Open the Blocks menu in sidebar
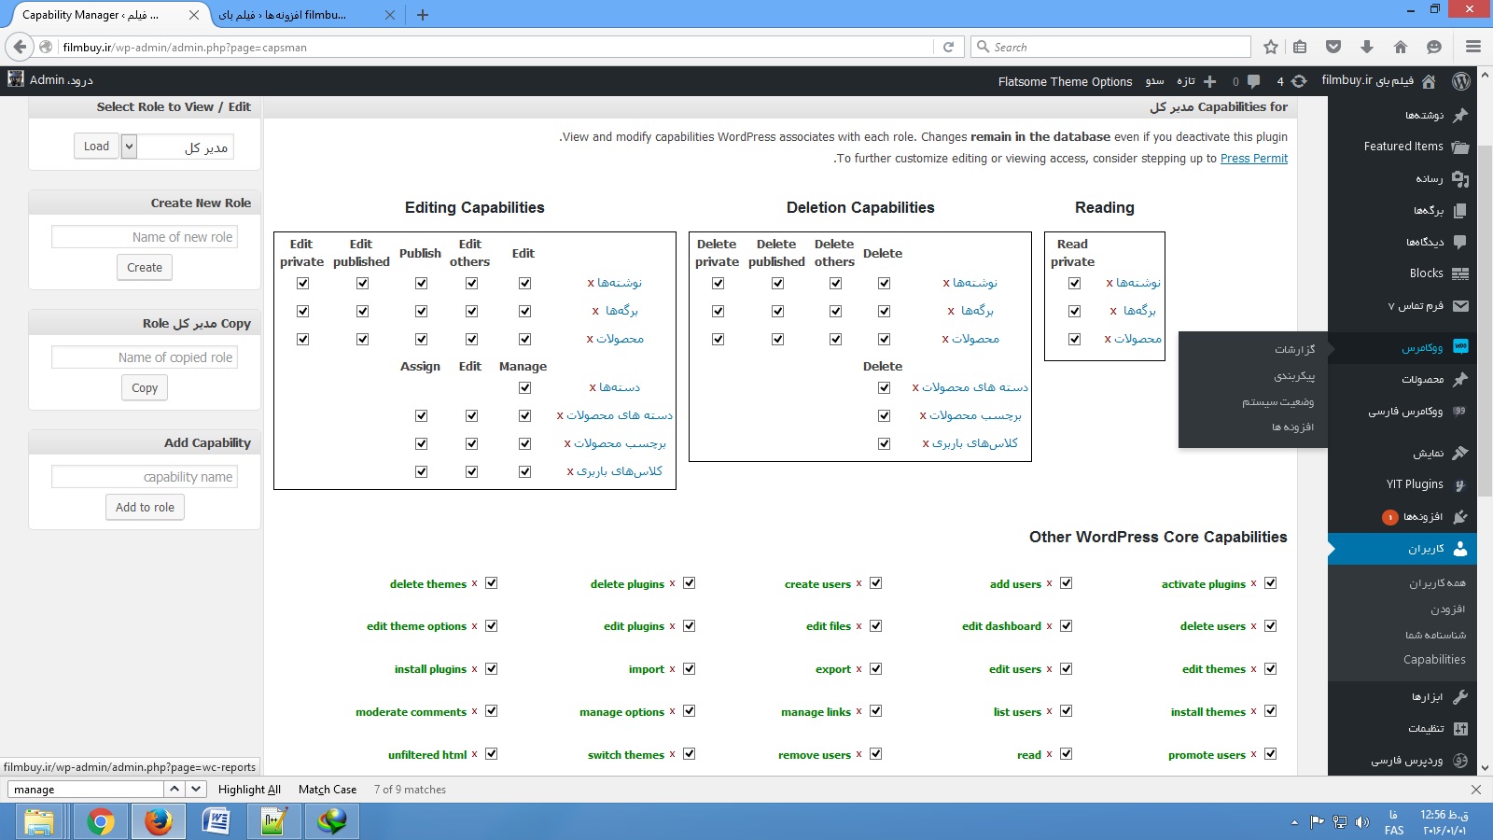 (1426, 273)
